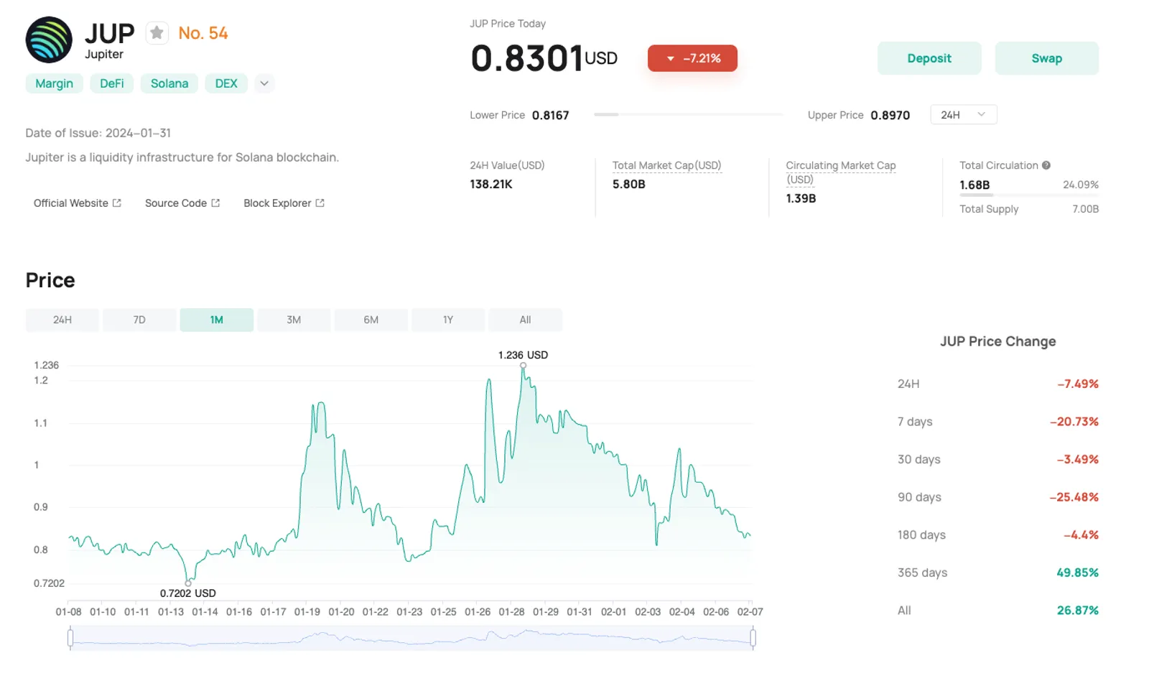Click the 1.236 USD peak marker on chart
1149x676 pixels.
pyautogui.click(x=523, y=366)
